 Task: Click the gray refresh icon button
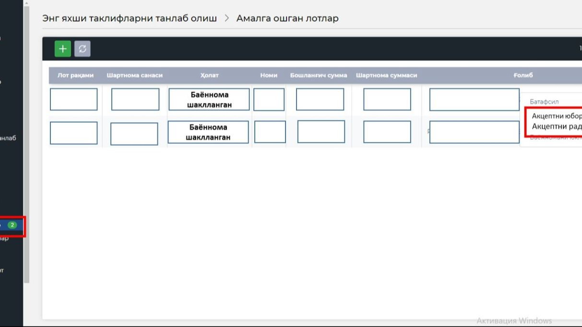(x=83, y=49)
